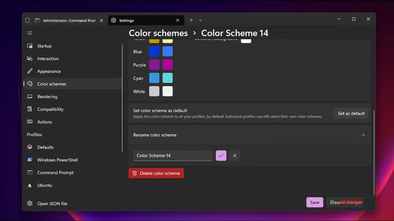Click Set as default button
Viewport: 394px width, 221px height.
tap(351, 113)
